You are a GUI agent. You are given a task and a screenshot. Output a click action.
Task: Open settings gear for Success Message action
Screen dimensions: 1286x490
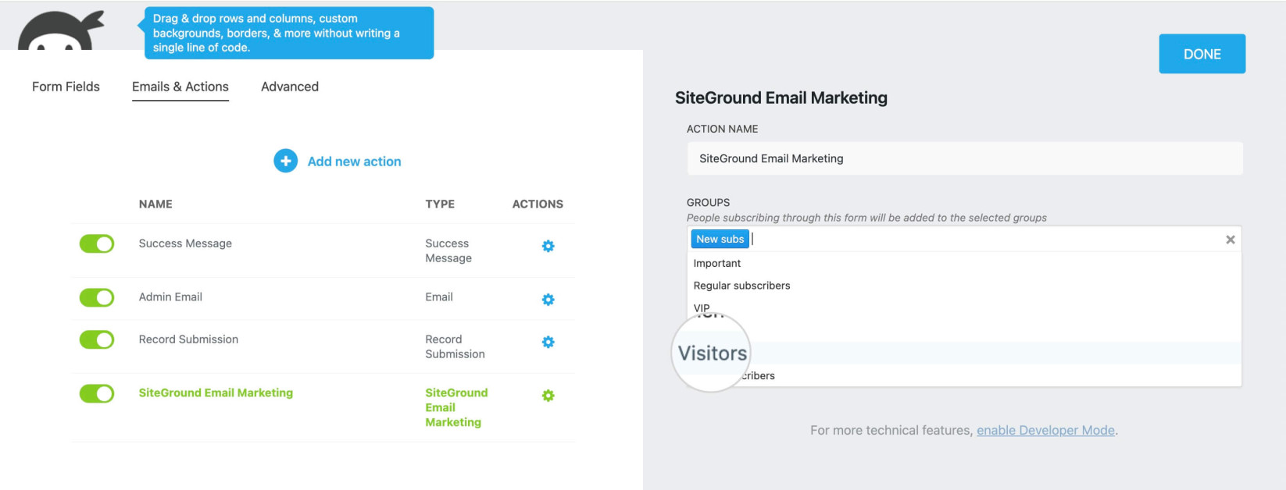[x=548, y=246]
